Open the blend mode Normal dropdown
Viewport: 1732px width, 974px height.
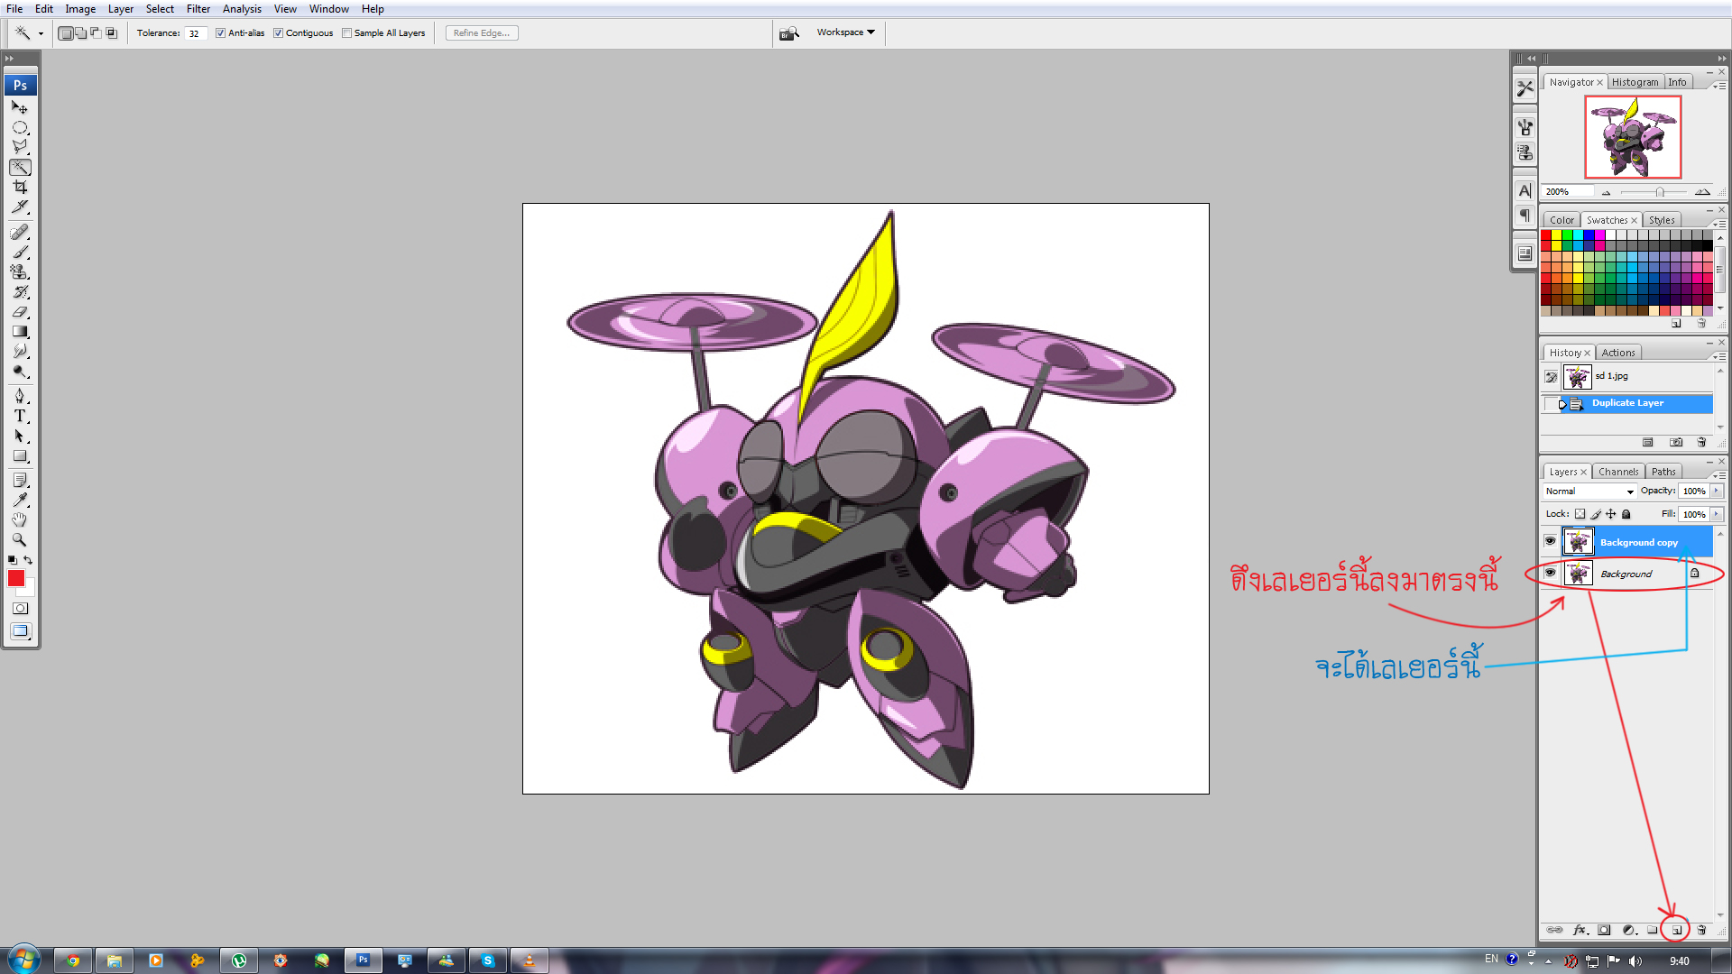coord(1589,492)
